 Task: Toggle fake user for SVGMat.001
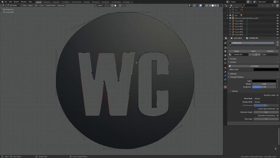[254, 54]
